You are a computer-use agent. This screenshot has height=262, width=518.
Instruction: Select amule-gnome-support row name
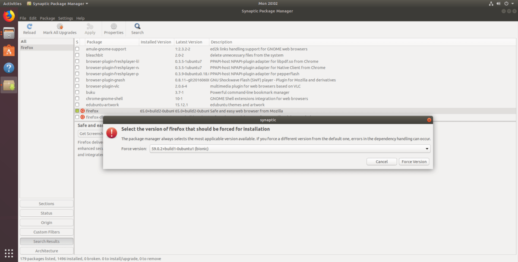click(106, 49)
